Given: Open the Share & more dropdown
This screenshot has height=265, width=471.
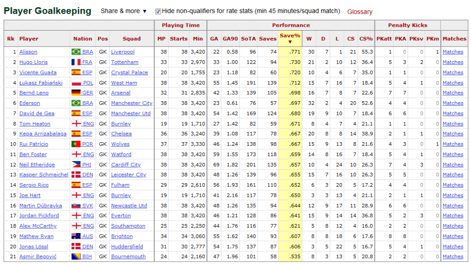Looking at the screenshot, I should 123,11.
